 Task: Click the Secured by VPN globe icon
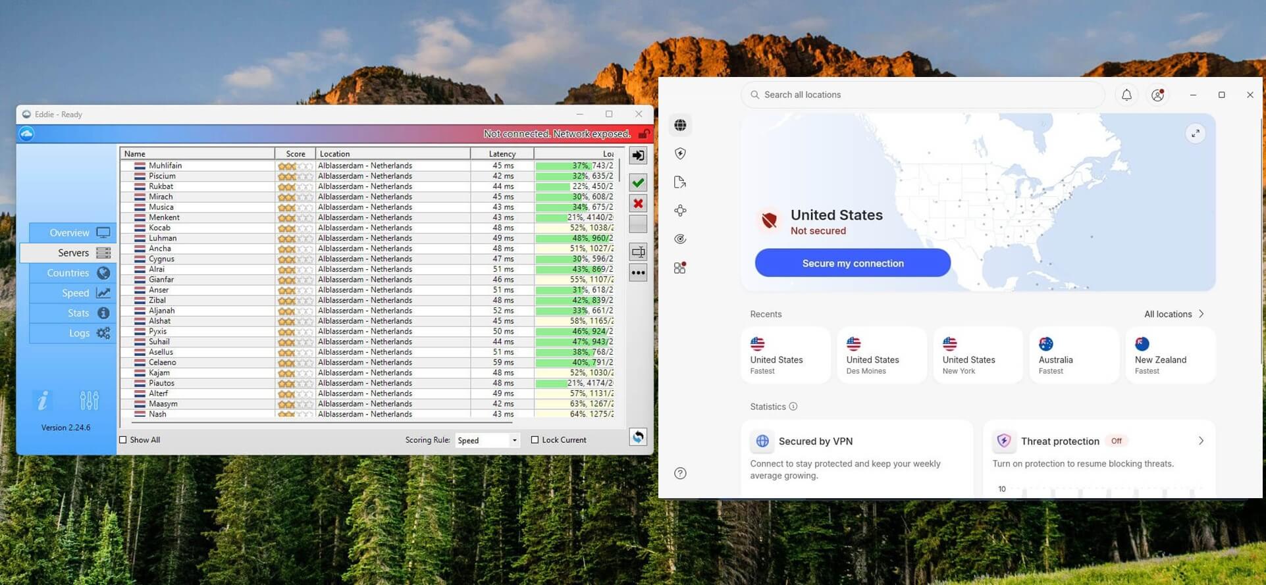762,441
